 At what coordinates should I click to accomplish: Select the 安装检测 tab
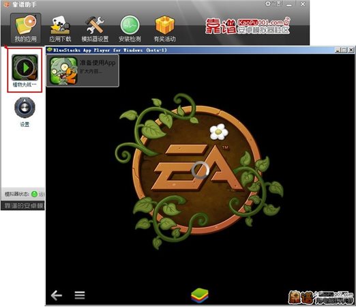tap(130, 29)
